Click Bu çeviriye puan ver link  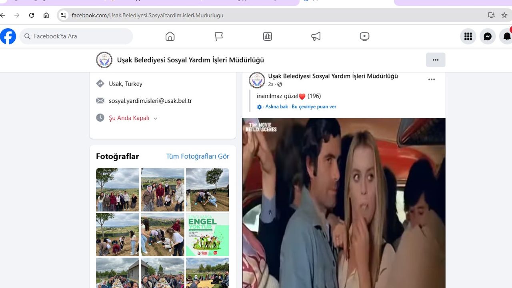pyautogui.click(x=314, y=107)
